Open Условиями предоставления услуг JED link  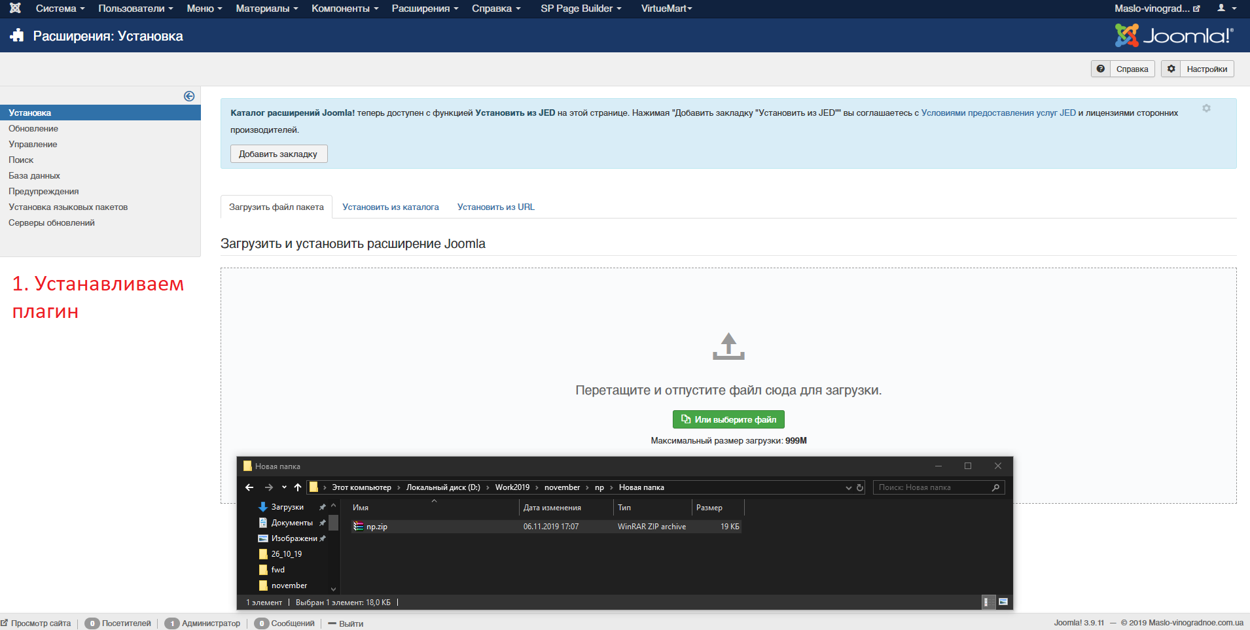point(999,113)
